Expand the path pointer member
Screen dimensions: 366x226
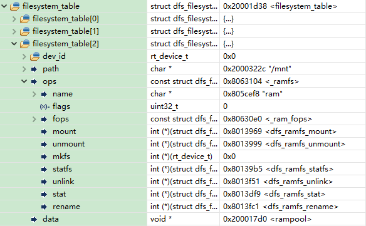24,69
